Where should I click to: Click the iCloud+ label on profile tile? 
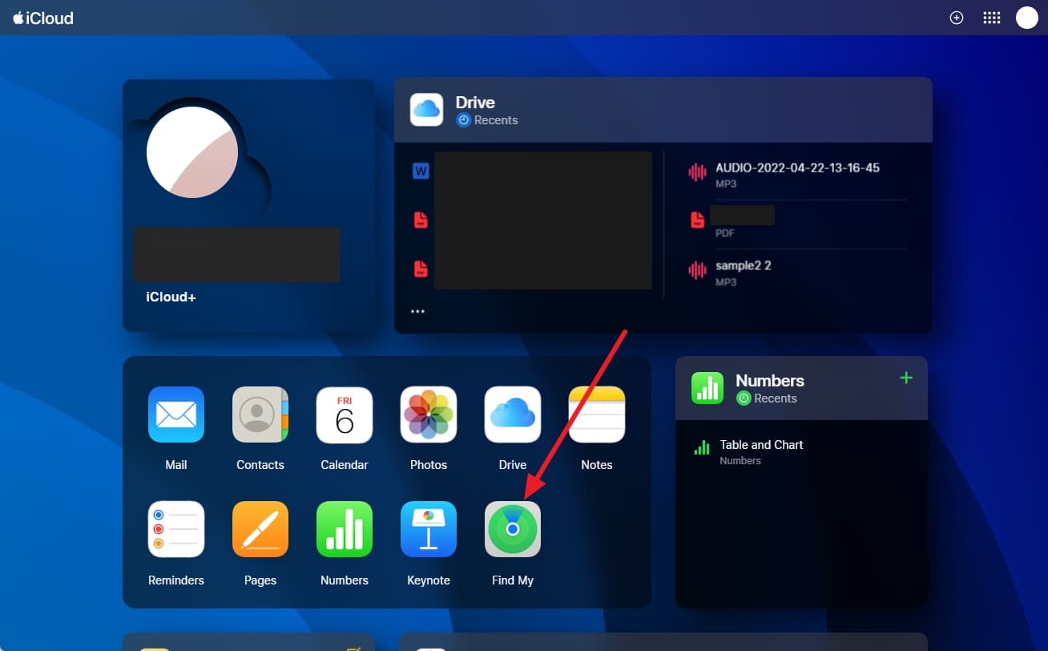click(x=171, y=297)
